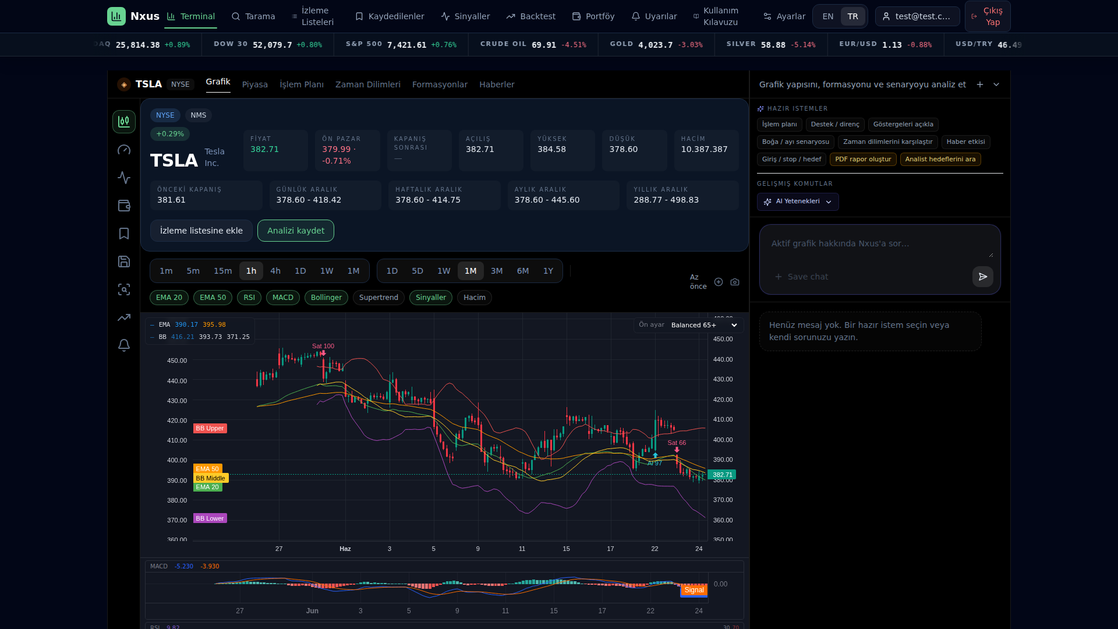Collapse analysis panel with chevron arrow

click(x=996, y=84)
